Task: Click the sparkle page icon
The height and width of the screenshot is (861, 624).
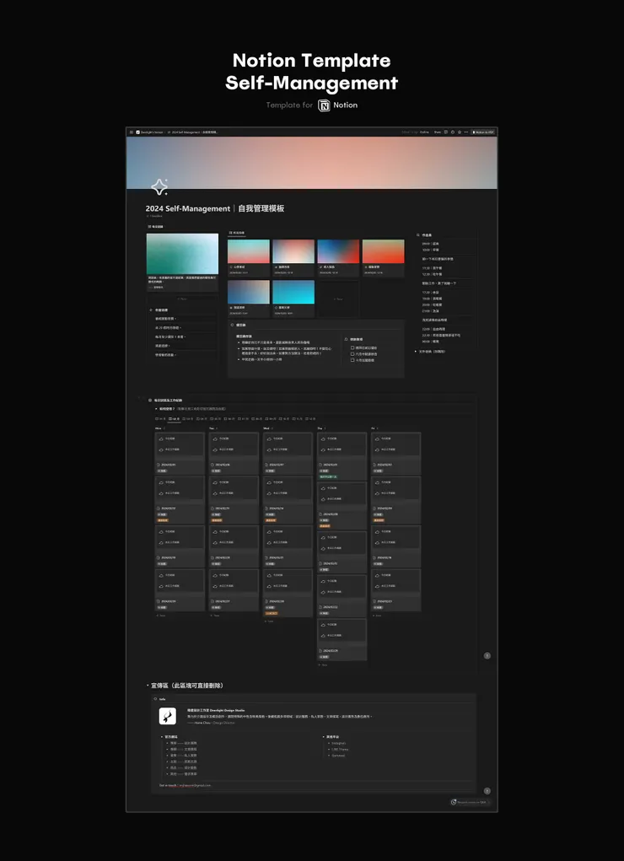Action: tap(159, 187)
